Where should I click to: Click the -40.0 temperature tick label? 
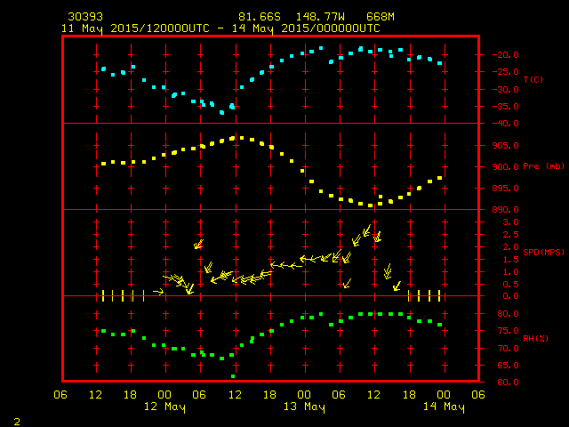coord(505,124)
